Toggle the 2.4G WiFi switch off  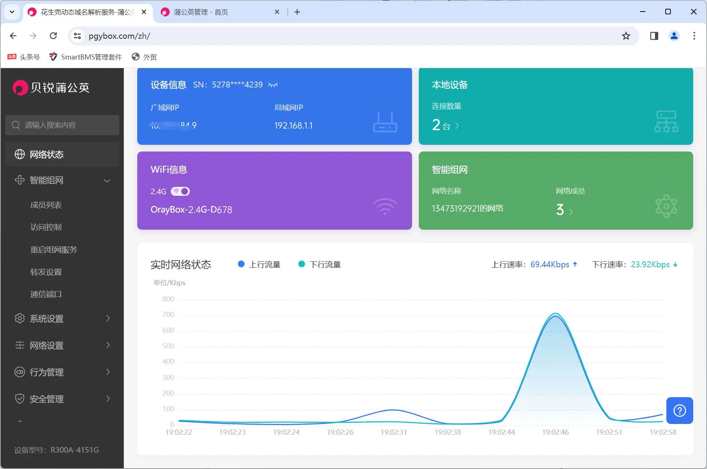point(180,191)
